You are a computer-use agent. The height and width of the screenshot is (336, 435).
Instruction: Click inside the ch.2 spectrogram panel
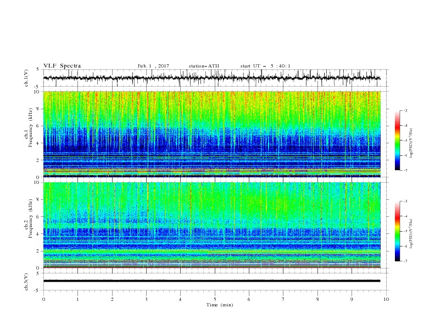click(211, 225)
